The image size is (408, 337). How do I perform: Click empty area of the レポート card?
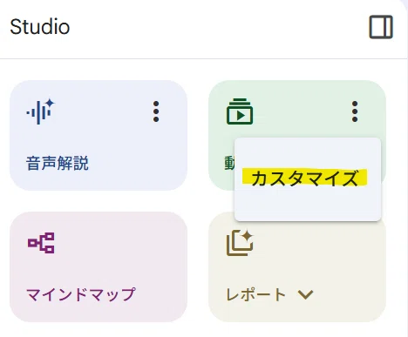(x=320, y=261)
